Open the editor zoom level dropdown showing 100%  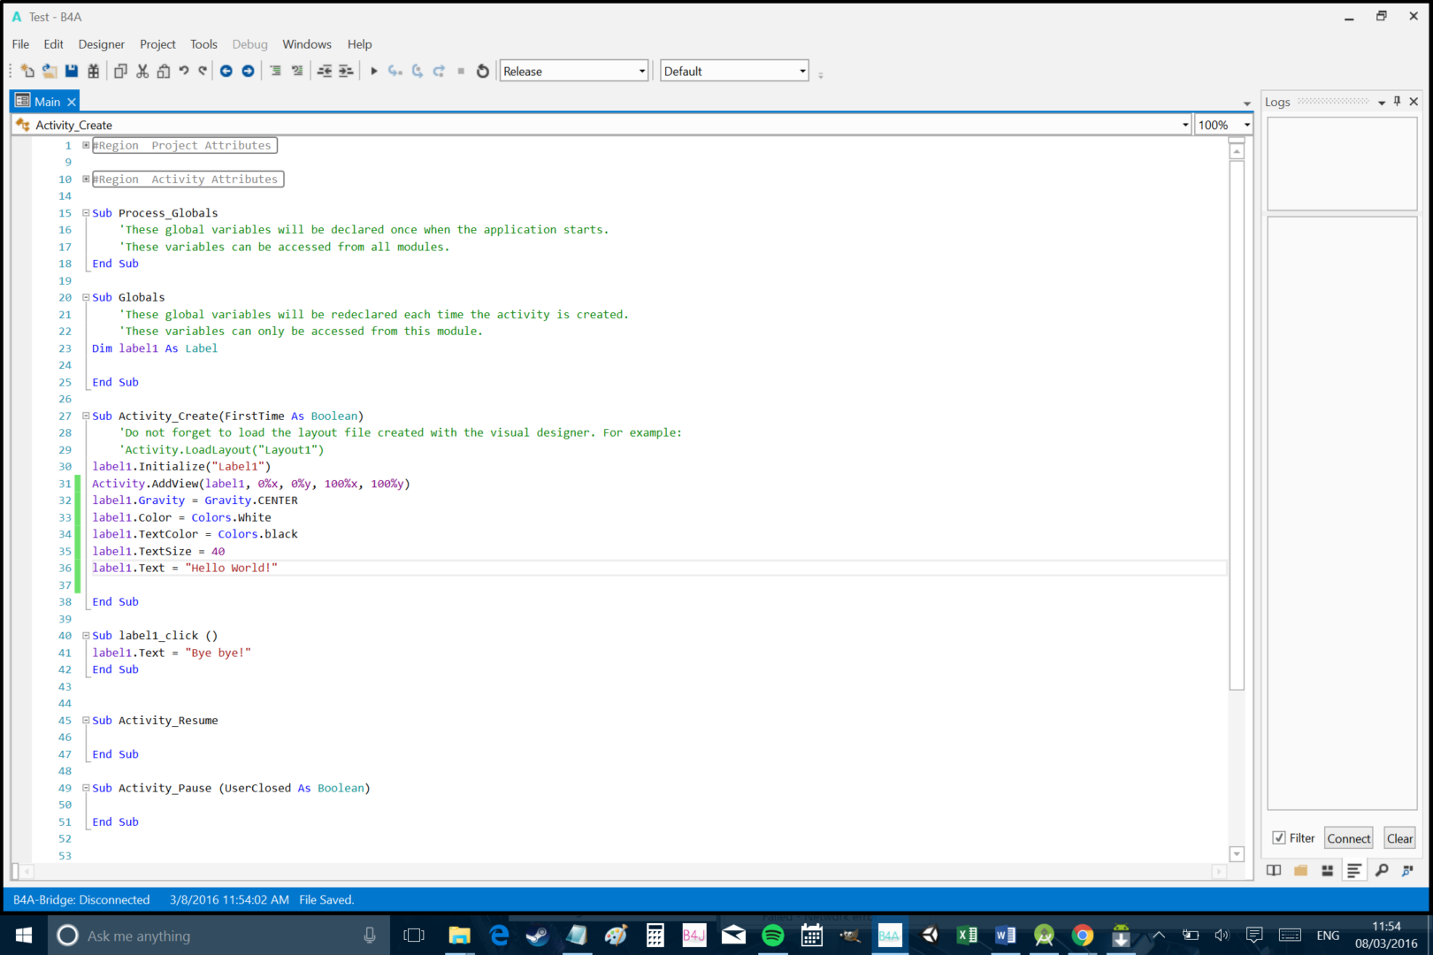(1248, 124)
